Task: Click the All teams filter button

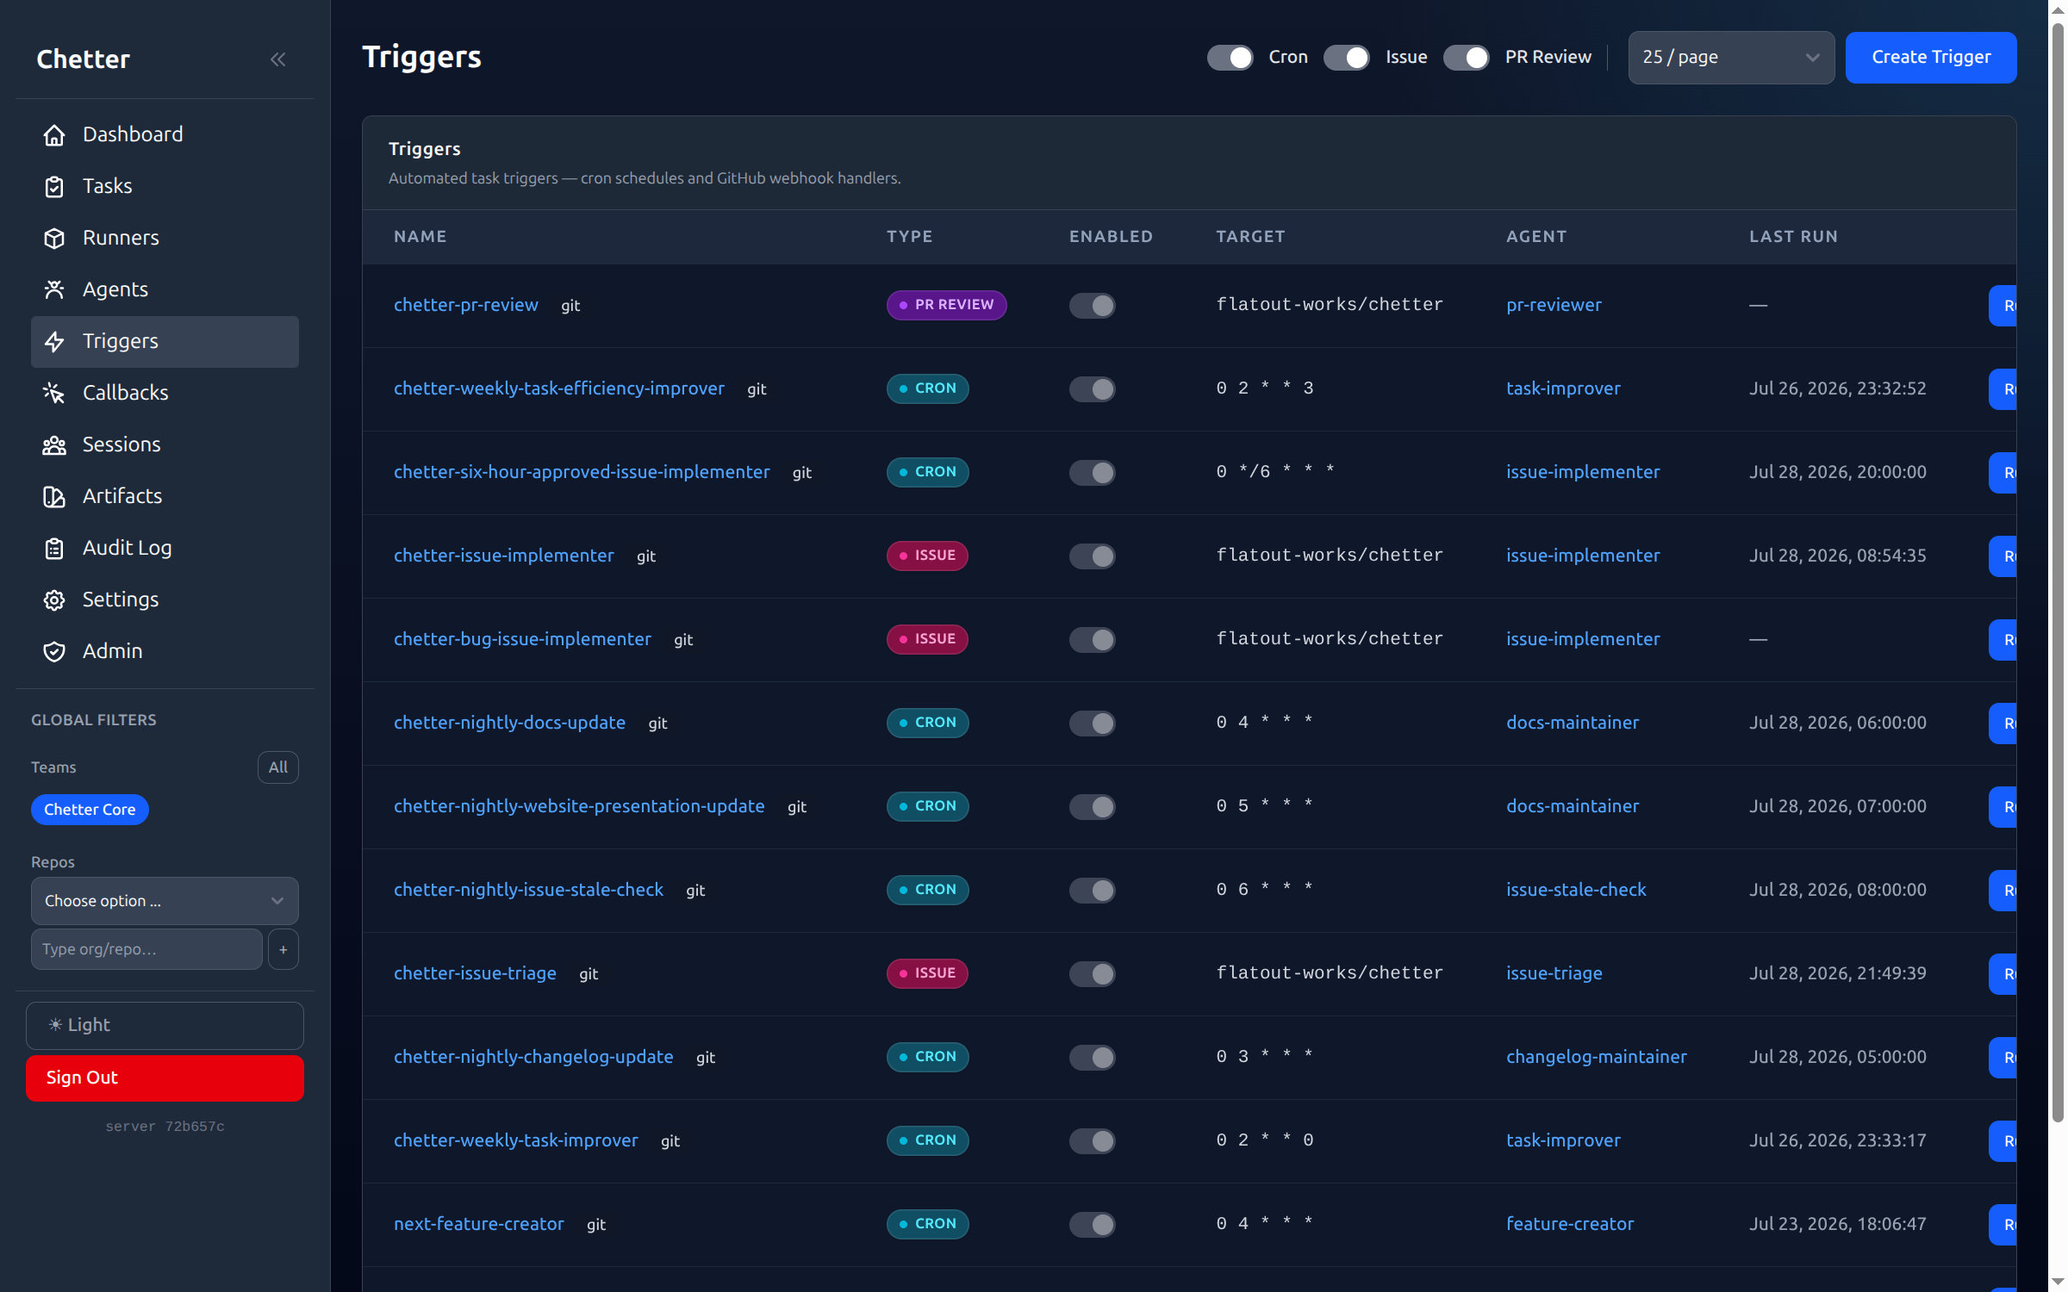Action: pyautogui.click(x=277, y=767)
